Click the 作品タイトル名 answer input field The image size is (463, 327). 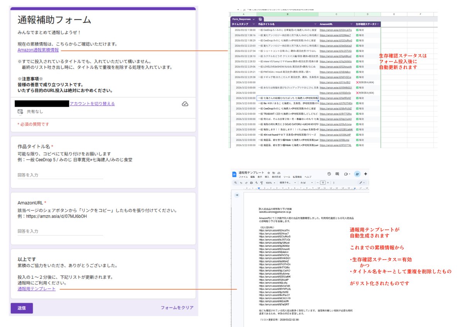point(60,175)
